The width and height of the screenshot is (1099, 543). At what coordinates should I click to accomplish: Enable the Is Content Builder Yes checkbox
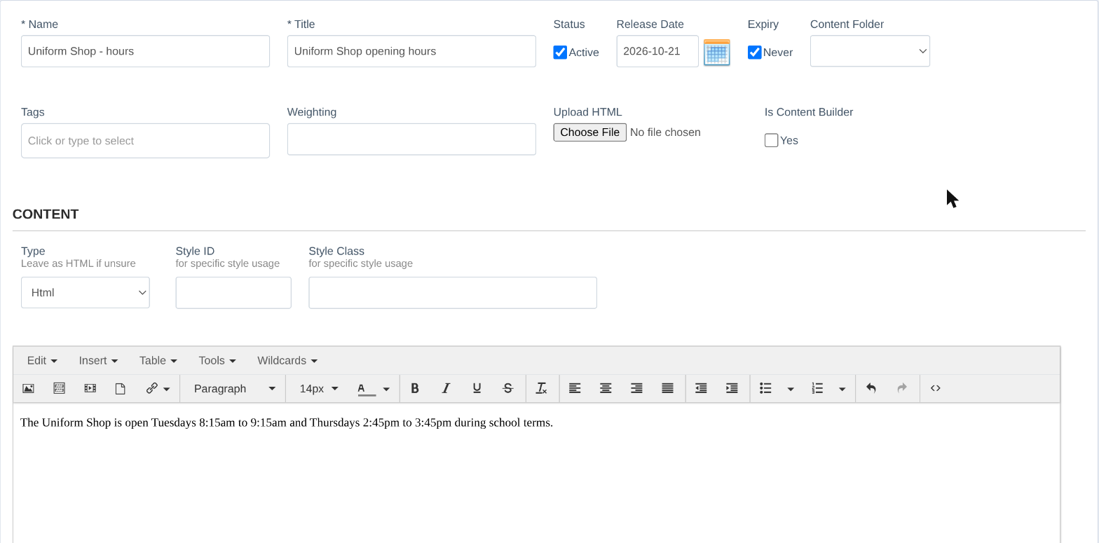772,140
